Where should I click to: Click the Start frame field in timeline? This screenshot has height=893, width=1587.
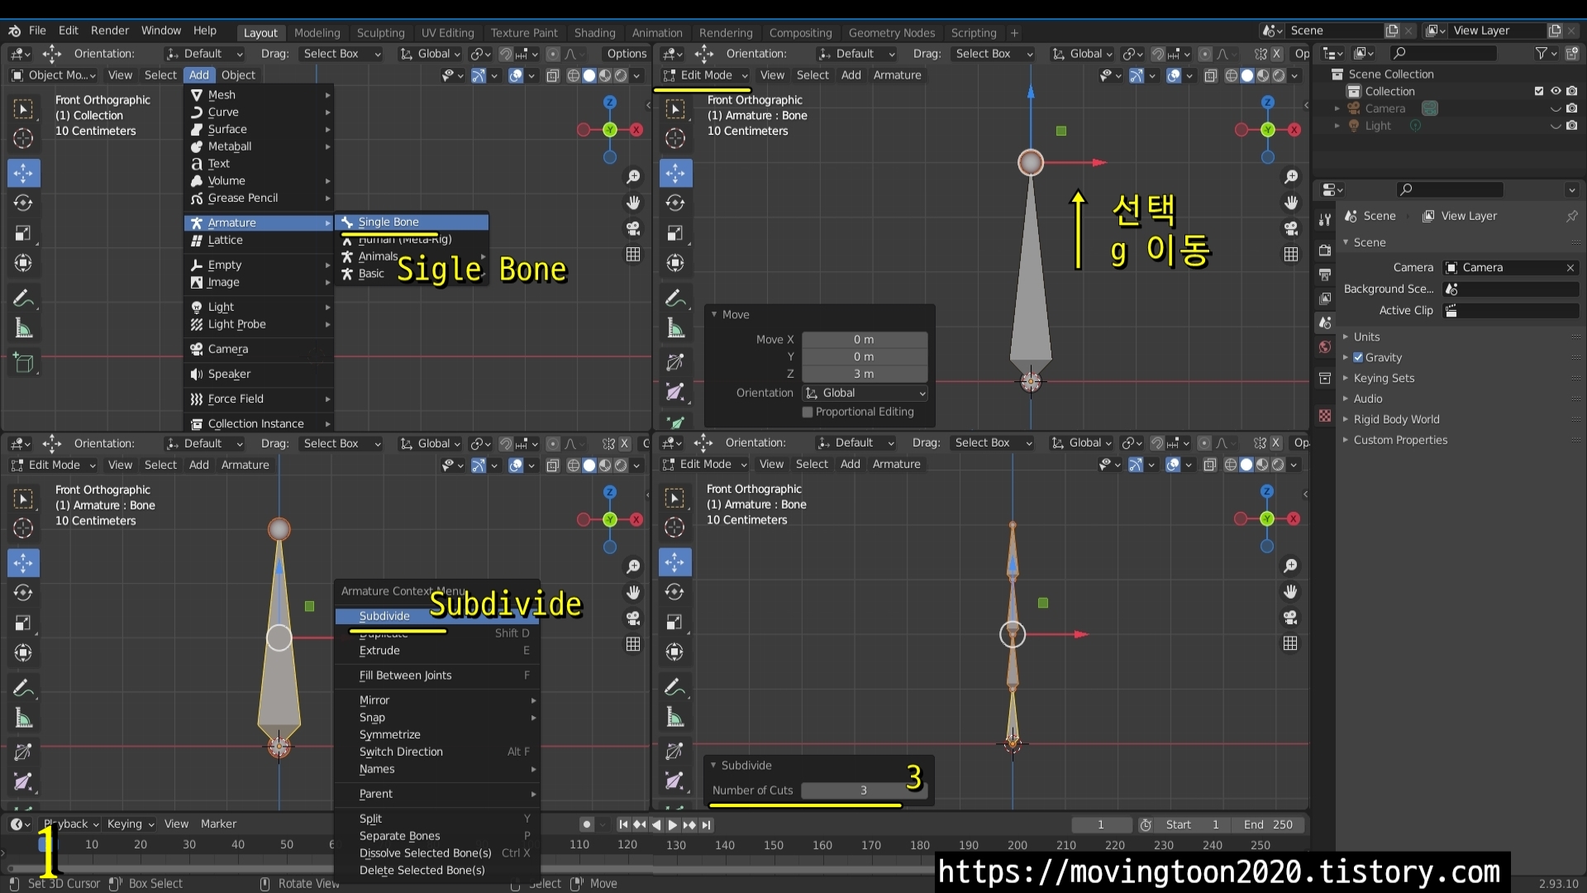click(x=1192, y=824)
